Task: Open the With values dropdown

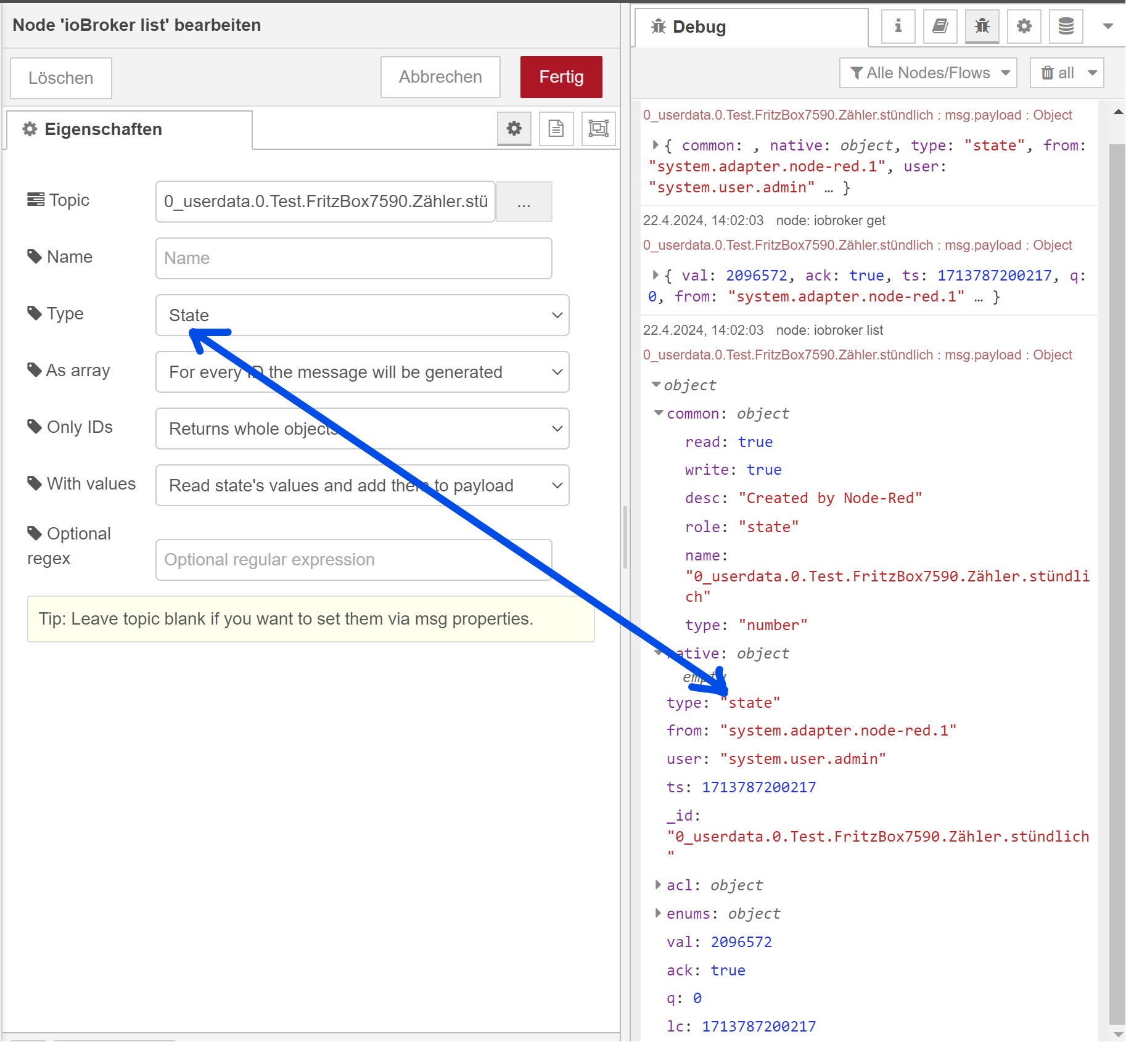Action: [x=363, y=485]
